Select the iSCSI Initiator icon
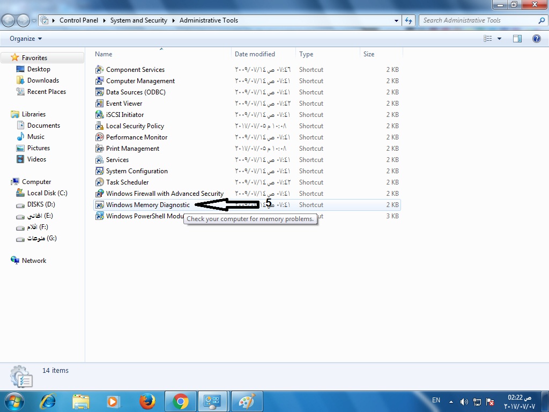Screen dimensions: 549x412 click(x=99, y=115)
